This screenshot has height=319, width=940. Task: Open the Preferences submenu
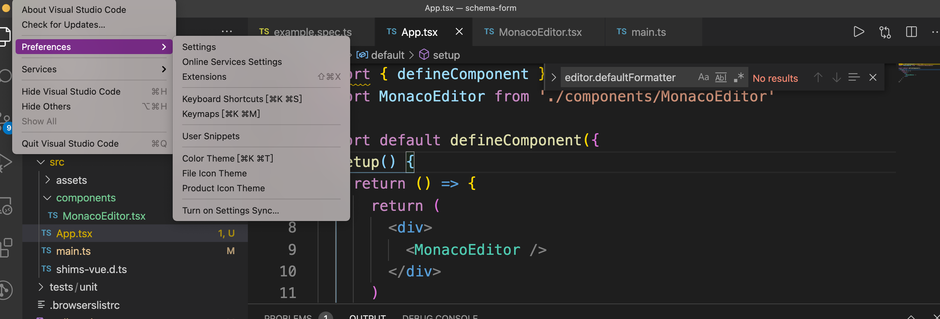coord(94,47)
